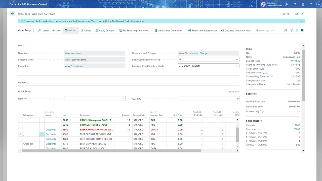Click the Unit Price column header
This screenshot has width=322, height=181.
pos(178,115)
